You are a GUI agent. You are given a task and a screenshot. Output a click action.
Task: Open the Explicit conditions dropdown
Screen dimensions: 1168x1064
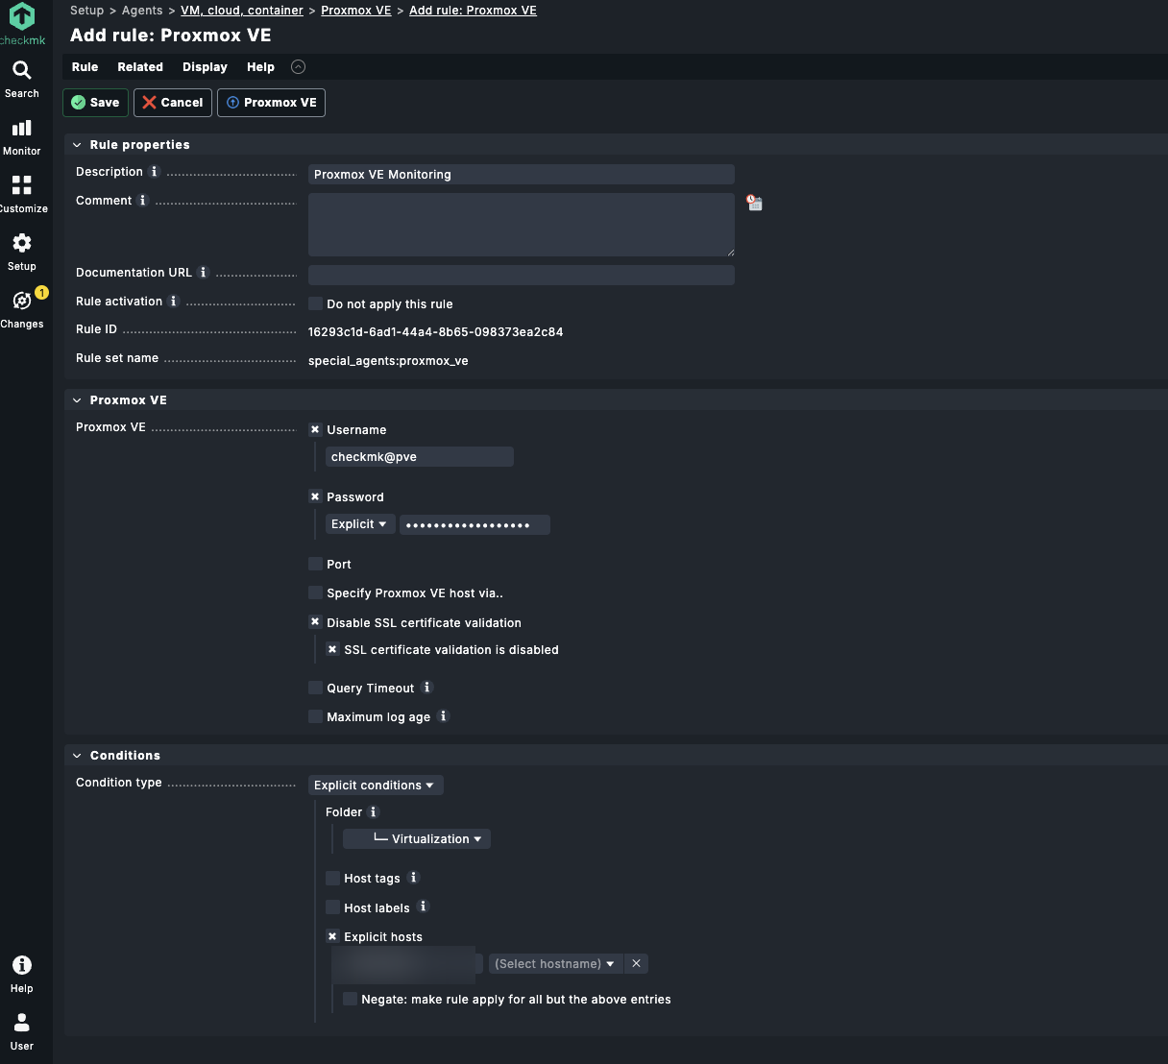376,786
